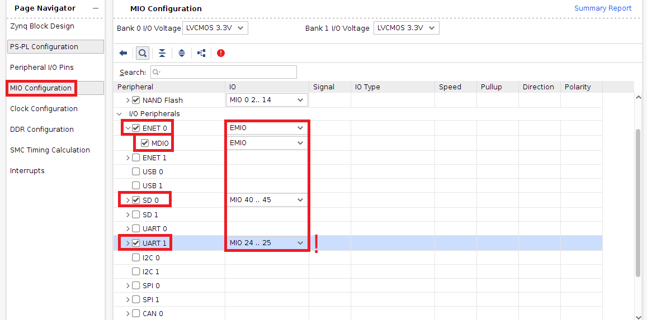Image resolution: width=647 pixels, height=320 pixels.
Task: Enable the I2C 1 checkbox
Action: tap(136, 271)
